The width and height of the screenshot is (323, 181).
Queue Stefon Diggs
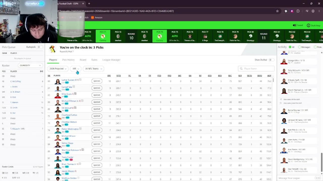pos(97,144)
